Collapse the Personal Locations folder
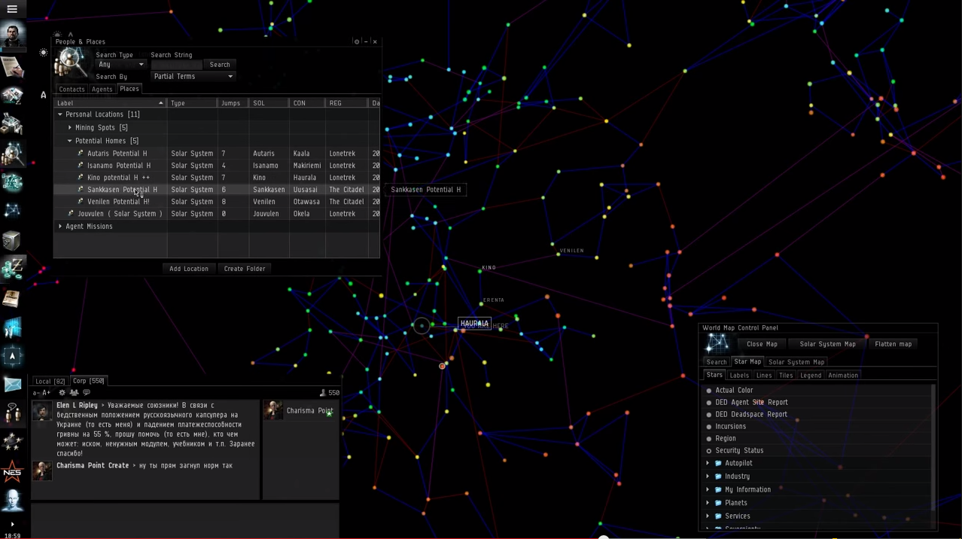The height and width of the screenshot is (539, 962). (60, 114)
